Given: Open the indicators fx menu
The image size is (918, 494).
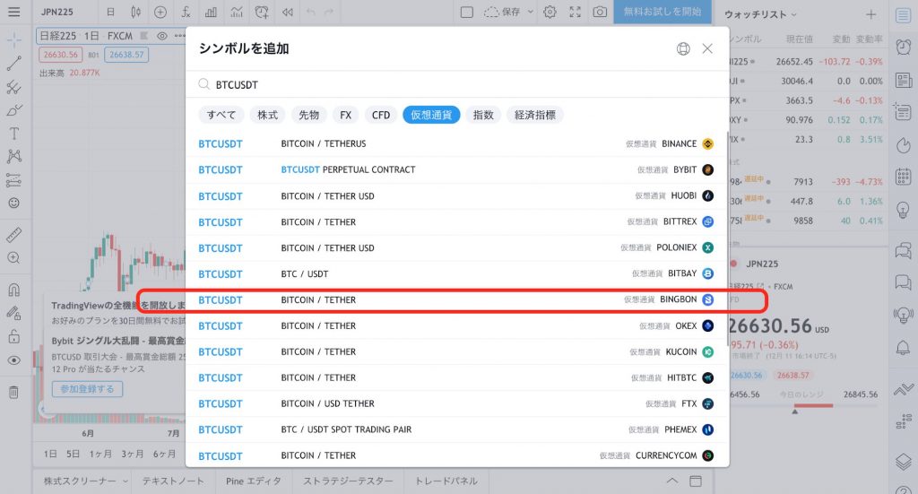Looking at the screenshot, I should pos(186,12).
